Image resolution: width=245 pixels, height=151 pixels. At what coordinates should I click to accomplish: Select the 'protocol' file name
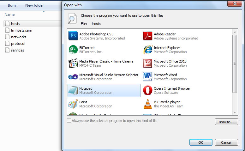[18, 44]
